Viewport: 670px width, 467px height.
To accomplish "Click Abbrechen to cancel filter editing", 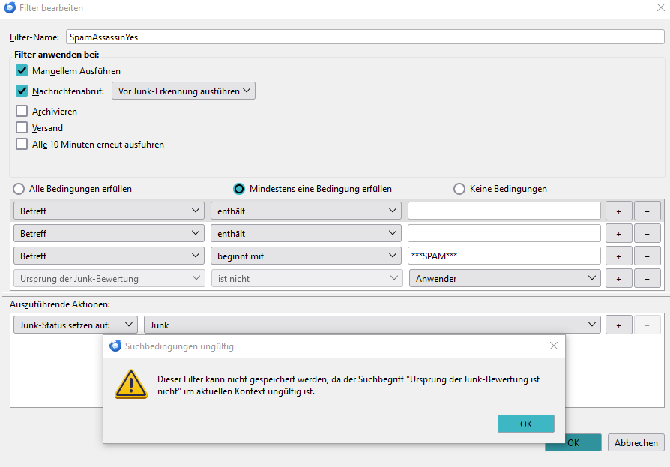I will (x=636, y=443).
